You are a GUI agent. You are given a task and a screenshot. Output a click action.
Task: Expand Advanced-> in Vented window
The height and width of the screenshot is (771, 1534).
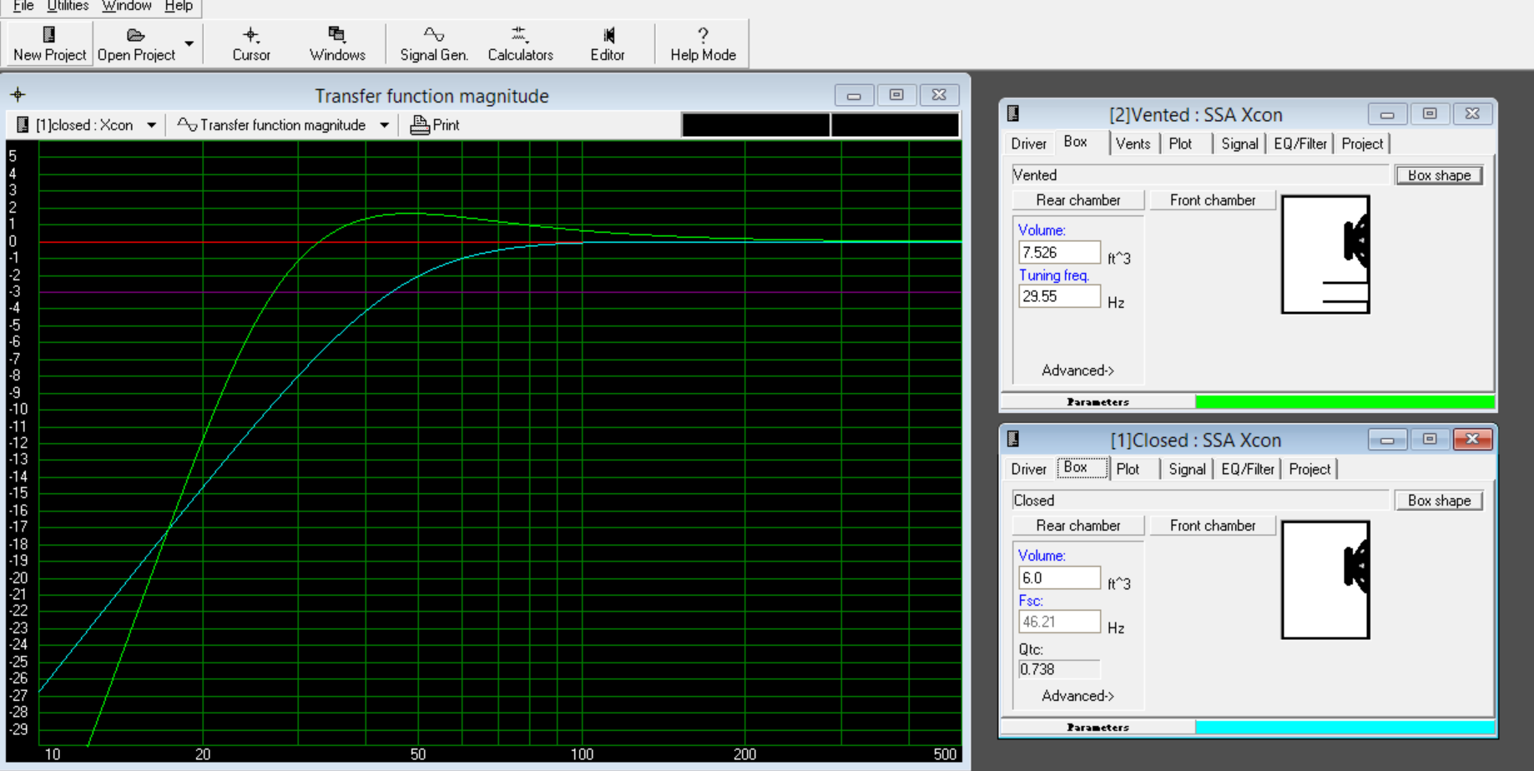point(1077,370)
